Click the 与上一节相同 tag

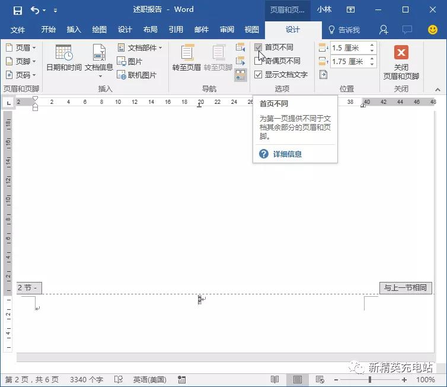click(406, 288)
